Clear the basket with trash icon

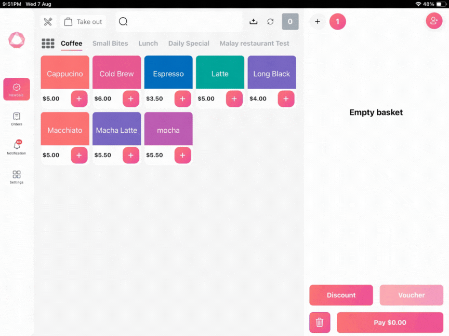320,323
